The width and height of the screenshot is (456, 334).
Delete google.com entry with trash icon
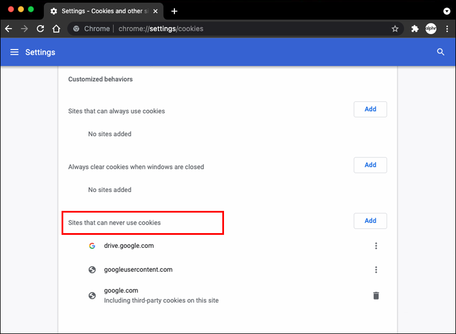pyautogui.click(x=376, y=295)
